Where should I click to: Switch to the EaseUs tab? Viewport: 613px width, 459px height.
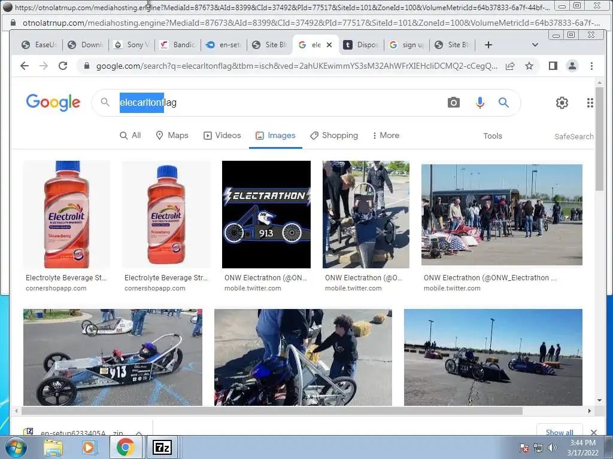[x=39, y=45]
